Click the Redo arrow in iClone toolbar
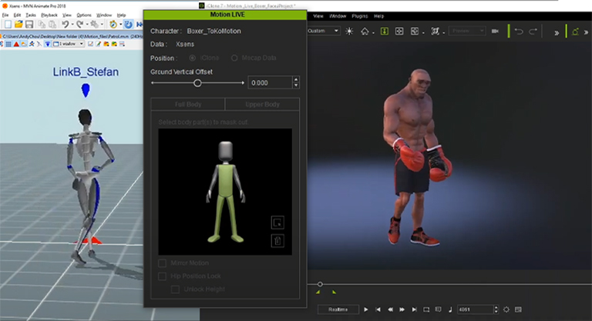Screen dimensions: 592x321 [x=533, y=32]
